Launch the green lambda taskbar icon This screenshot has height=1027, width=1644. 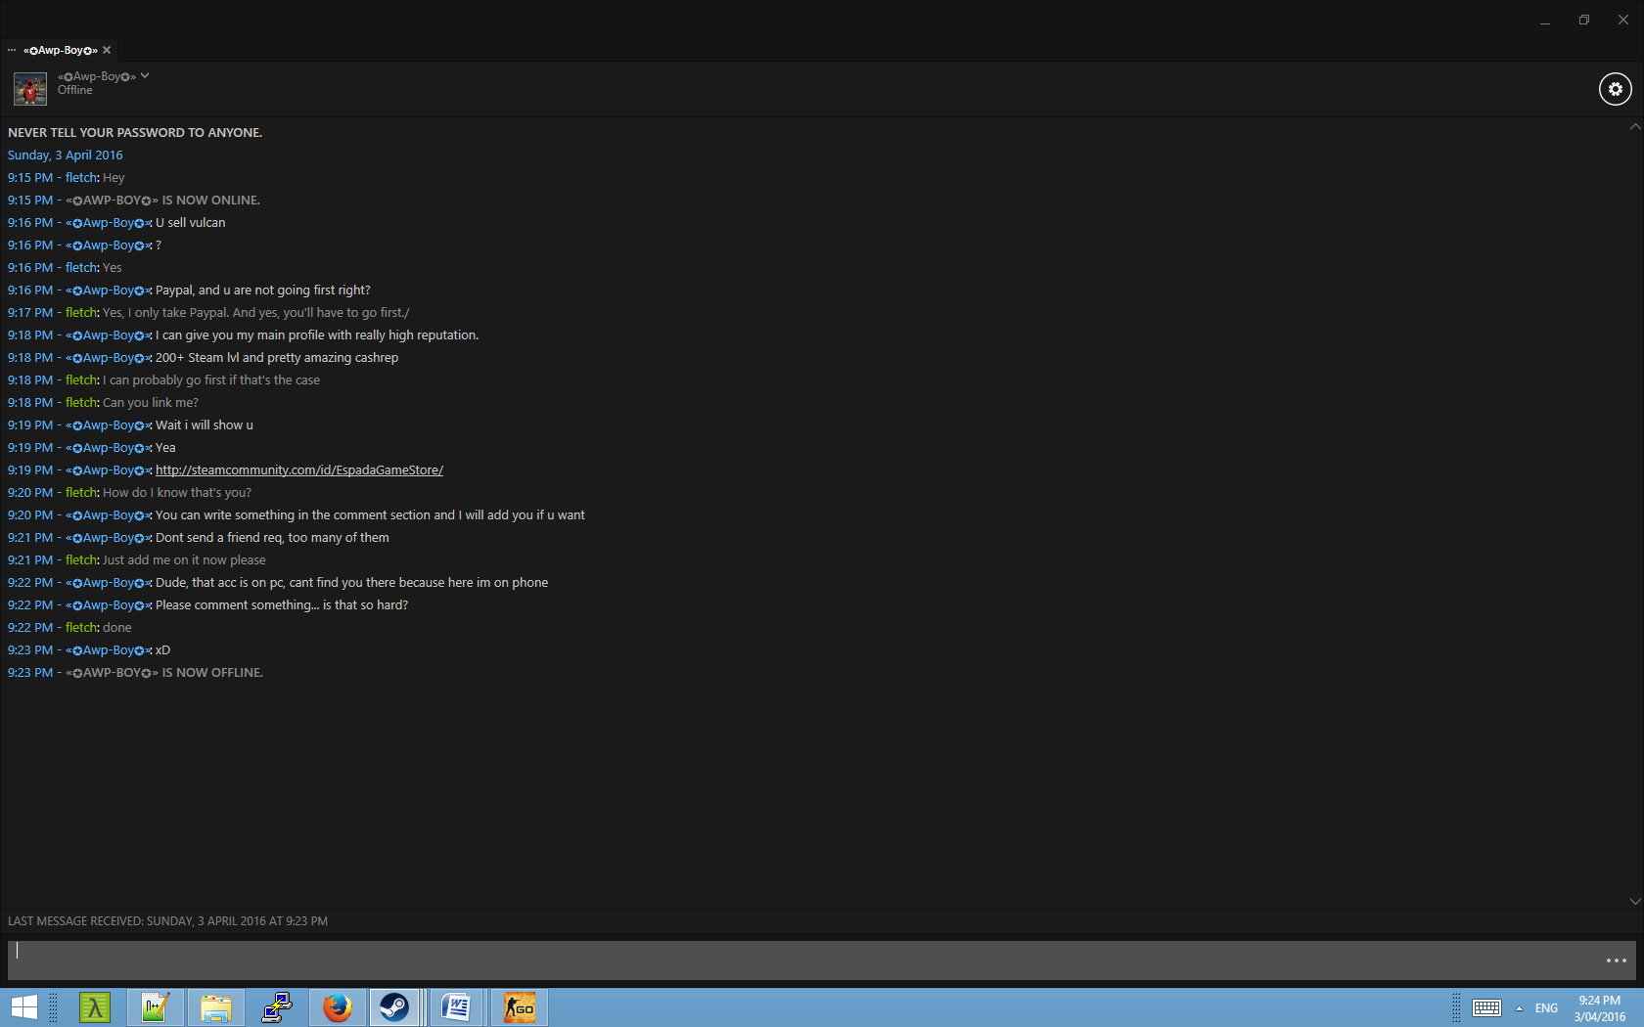[x=95, y=1007]
